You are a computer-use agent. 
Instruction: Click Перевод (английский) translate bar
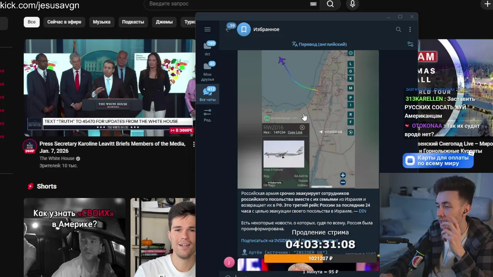click(319, 44)
